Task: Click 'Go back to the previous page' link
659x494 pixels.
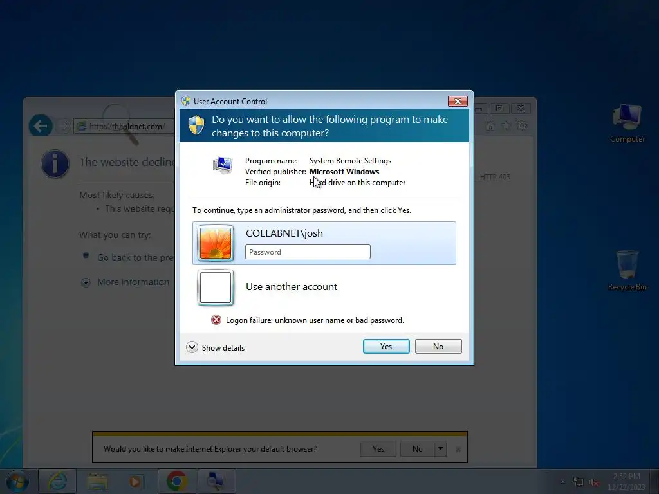Action: pos(135,257)
